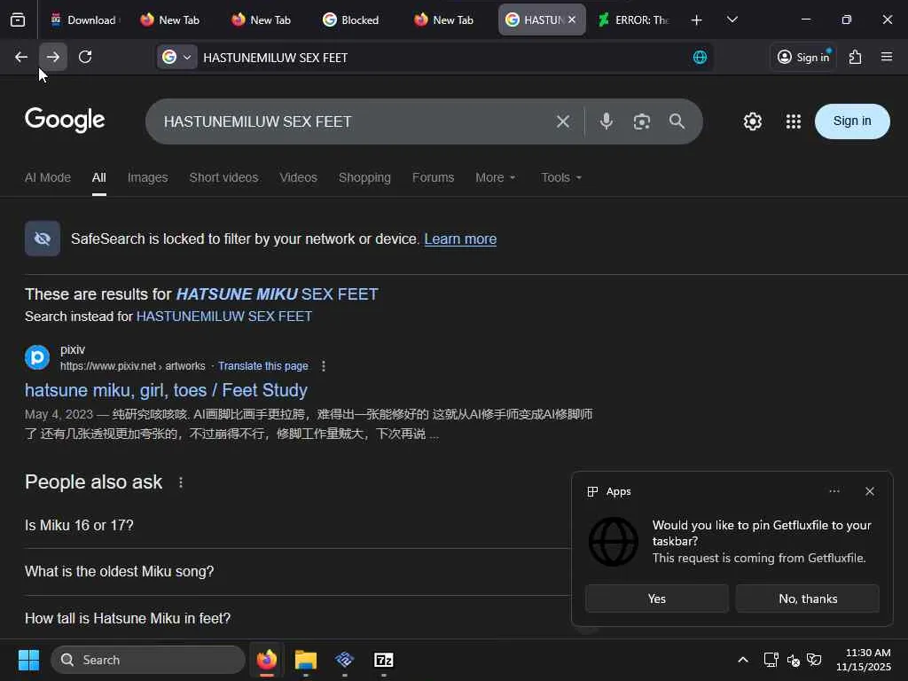
Task: Show hidden system tray icons
Action: 742,660
